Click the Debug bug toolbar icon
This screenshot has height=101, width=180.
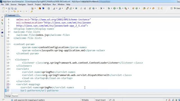click(x=109, y=8)
